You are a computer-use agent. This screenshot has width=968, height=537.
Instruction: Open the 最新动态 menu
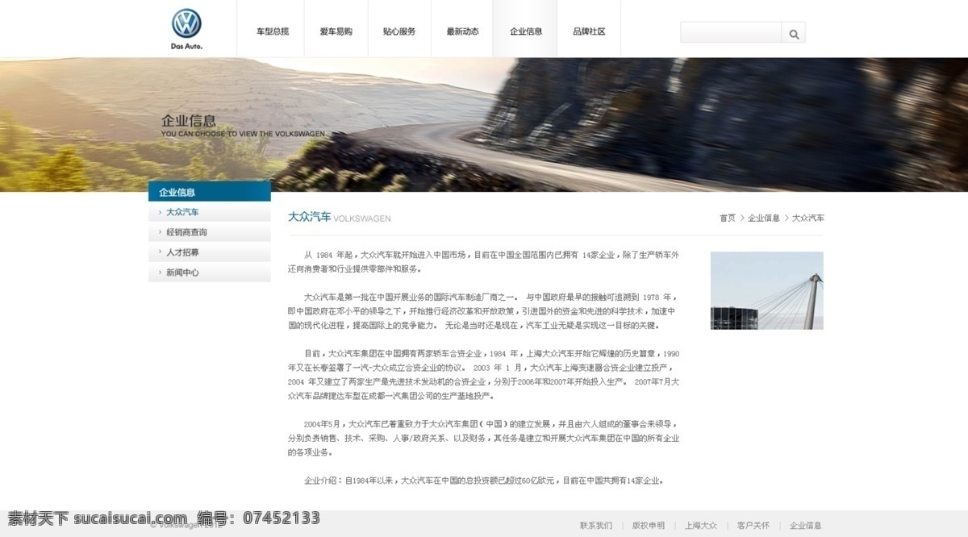tap(462, 31)
